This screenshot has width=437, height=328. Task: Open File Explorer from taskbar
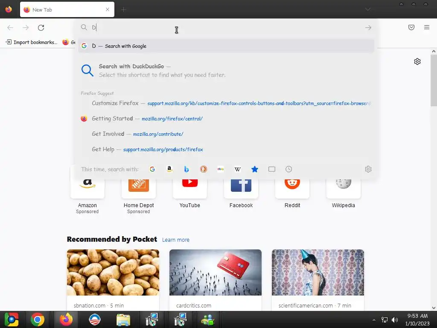coord(123,319)
